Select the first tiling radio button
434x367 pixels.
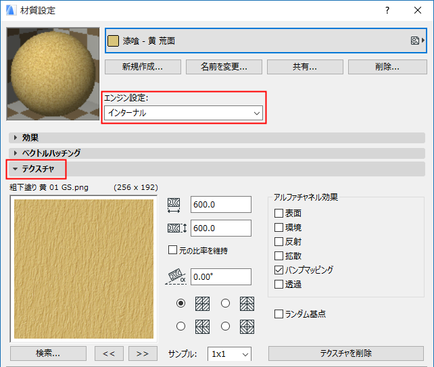click(x=180, y=303)
